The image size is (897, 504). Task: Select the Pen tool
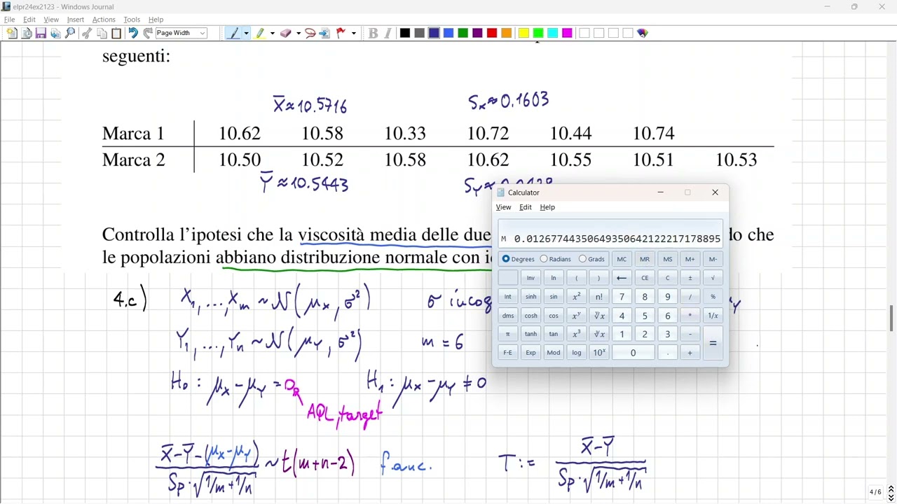(x=234, y=33)
